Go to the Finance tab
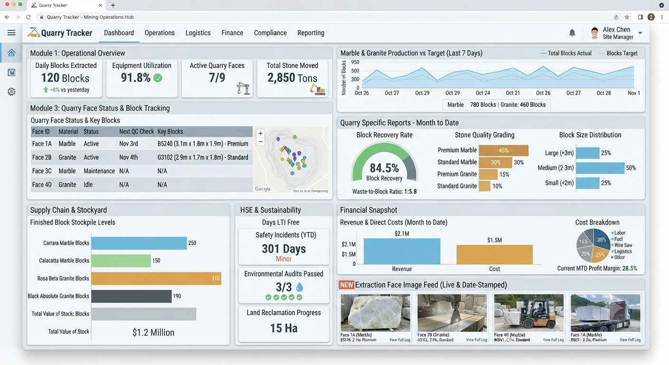This screenshot has width=669, height=365. pos(232,33)
